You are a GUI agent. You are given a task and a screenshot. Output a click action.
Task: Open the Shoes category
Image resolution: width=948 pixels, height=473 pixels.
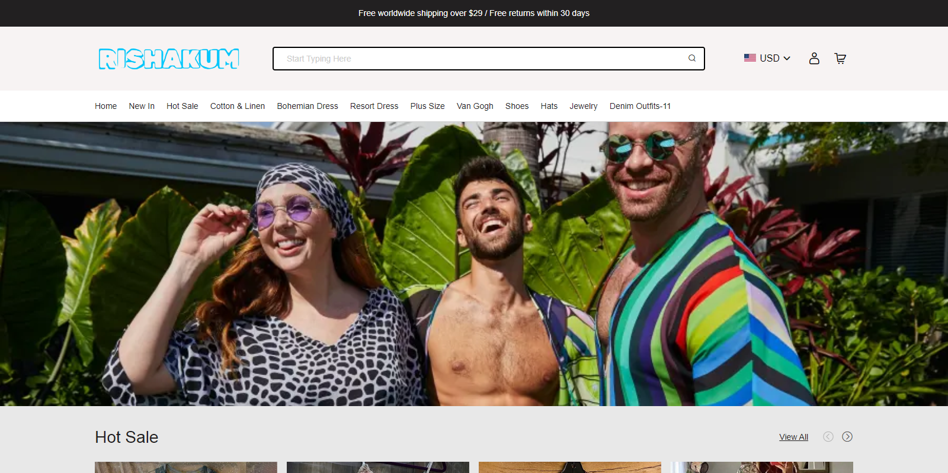pyautogui.click(x=517, y=106)
